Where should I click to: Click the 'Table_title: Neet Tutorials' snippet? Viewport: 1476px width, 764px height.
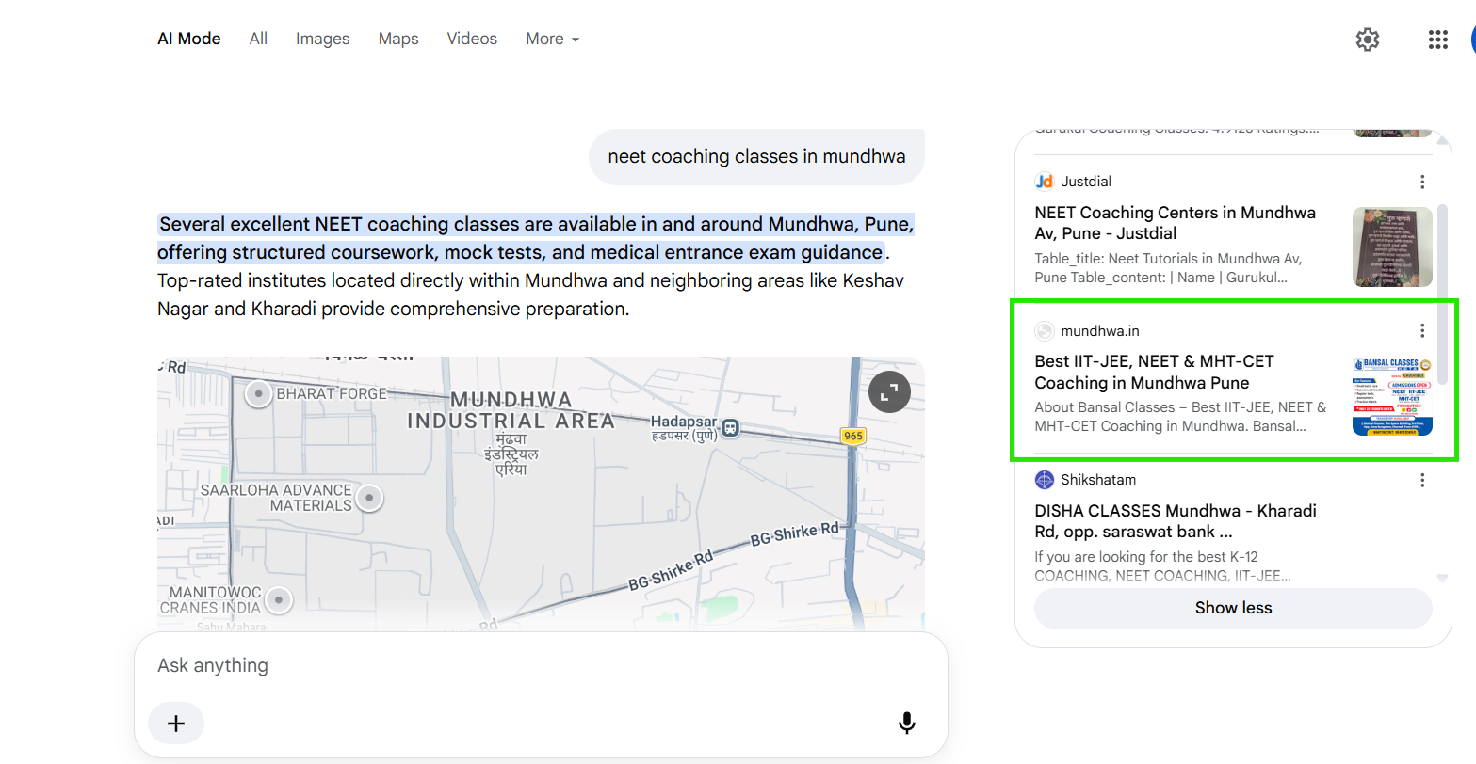[1168, 268]
